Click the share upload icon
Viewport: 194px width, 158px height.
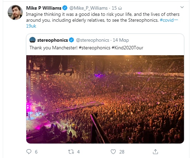coord(155,152)
